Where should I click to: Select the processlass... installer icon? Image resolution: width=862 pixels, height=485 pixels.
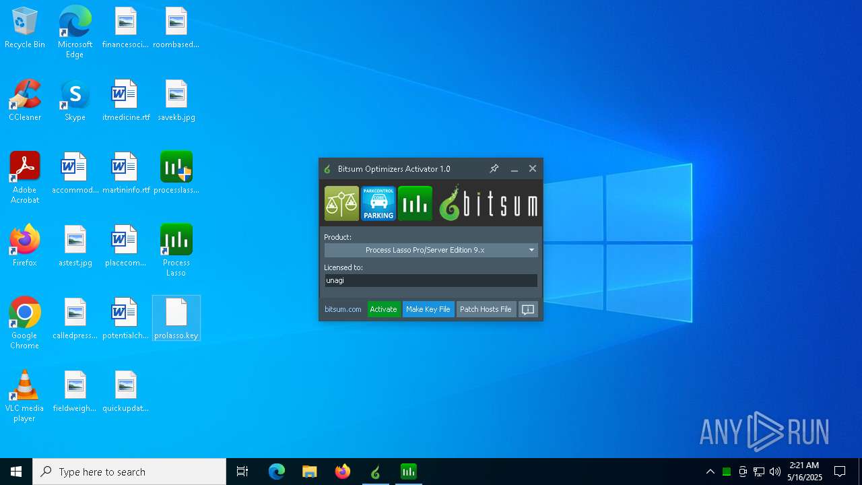176,173
